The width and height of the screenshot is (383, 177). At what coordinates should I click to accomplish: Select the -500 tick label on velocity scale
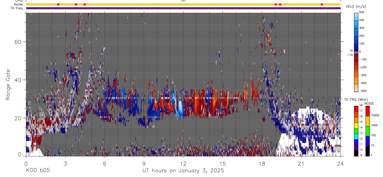tap(363, 91)
